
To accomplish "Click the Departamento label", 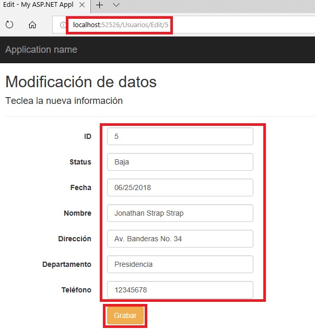I will (67, 264).
